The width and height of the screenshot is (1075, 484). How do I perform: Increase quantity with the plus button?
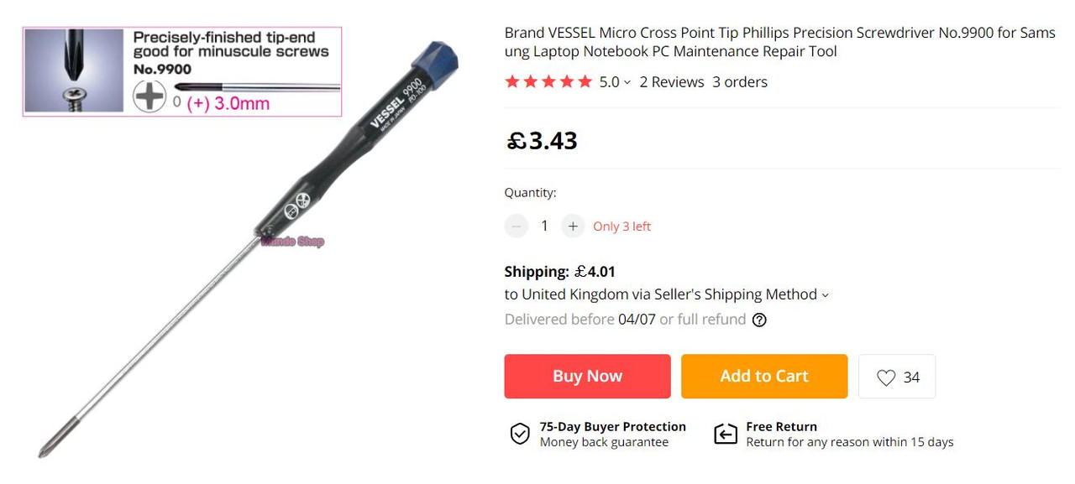coord(573,226)
